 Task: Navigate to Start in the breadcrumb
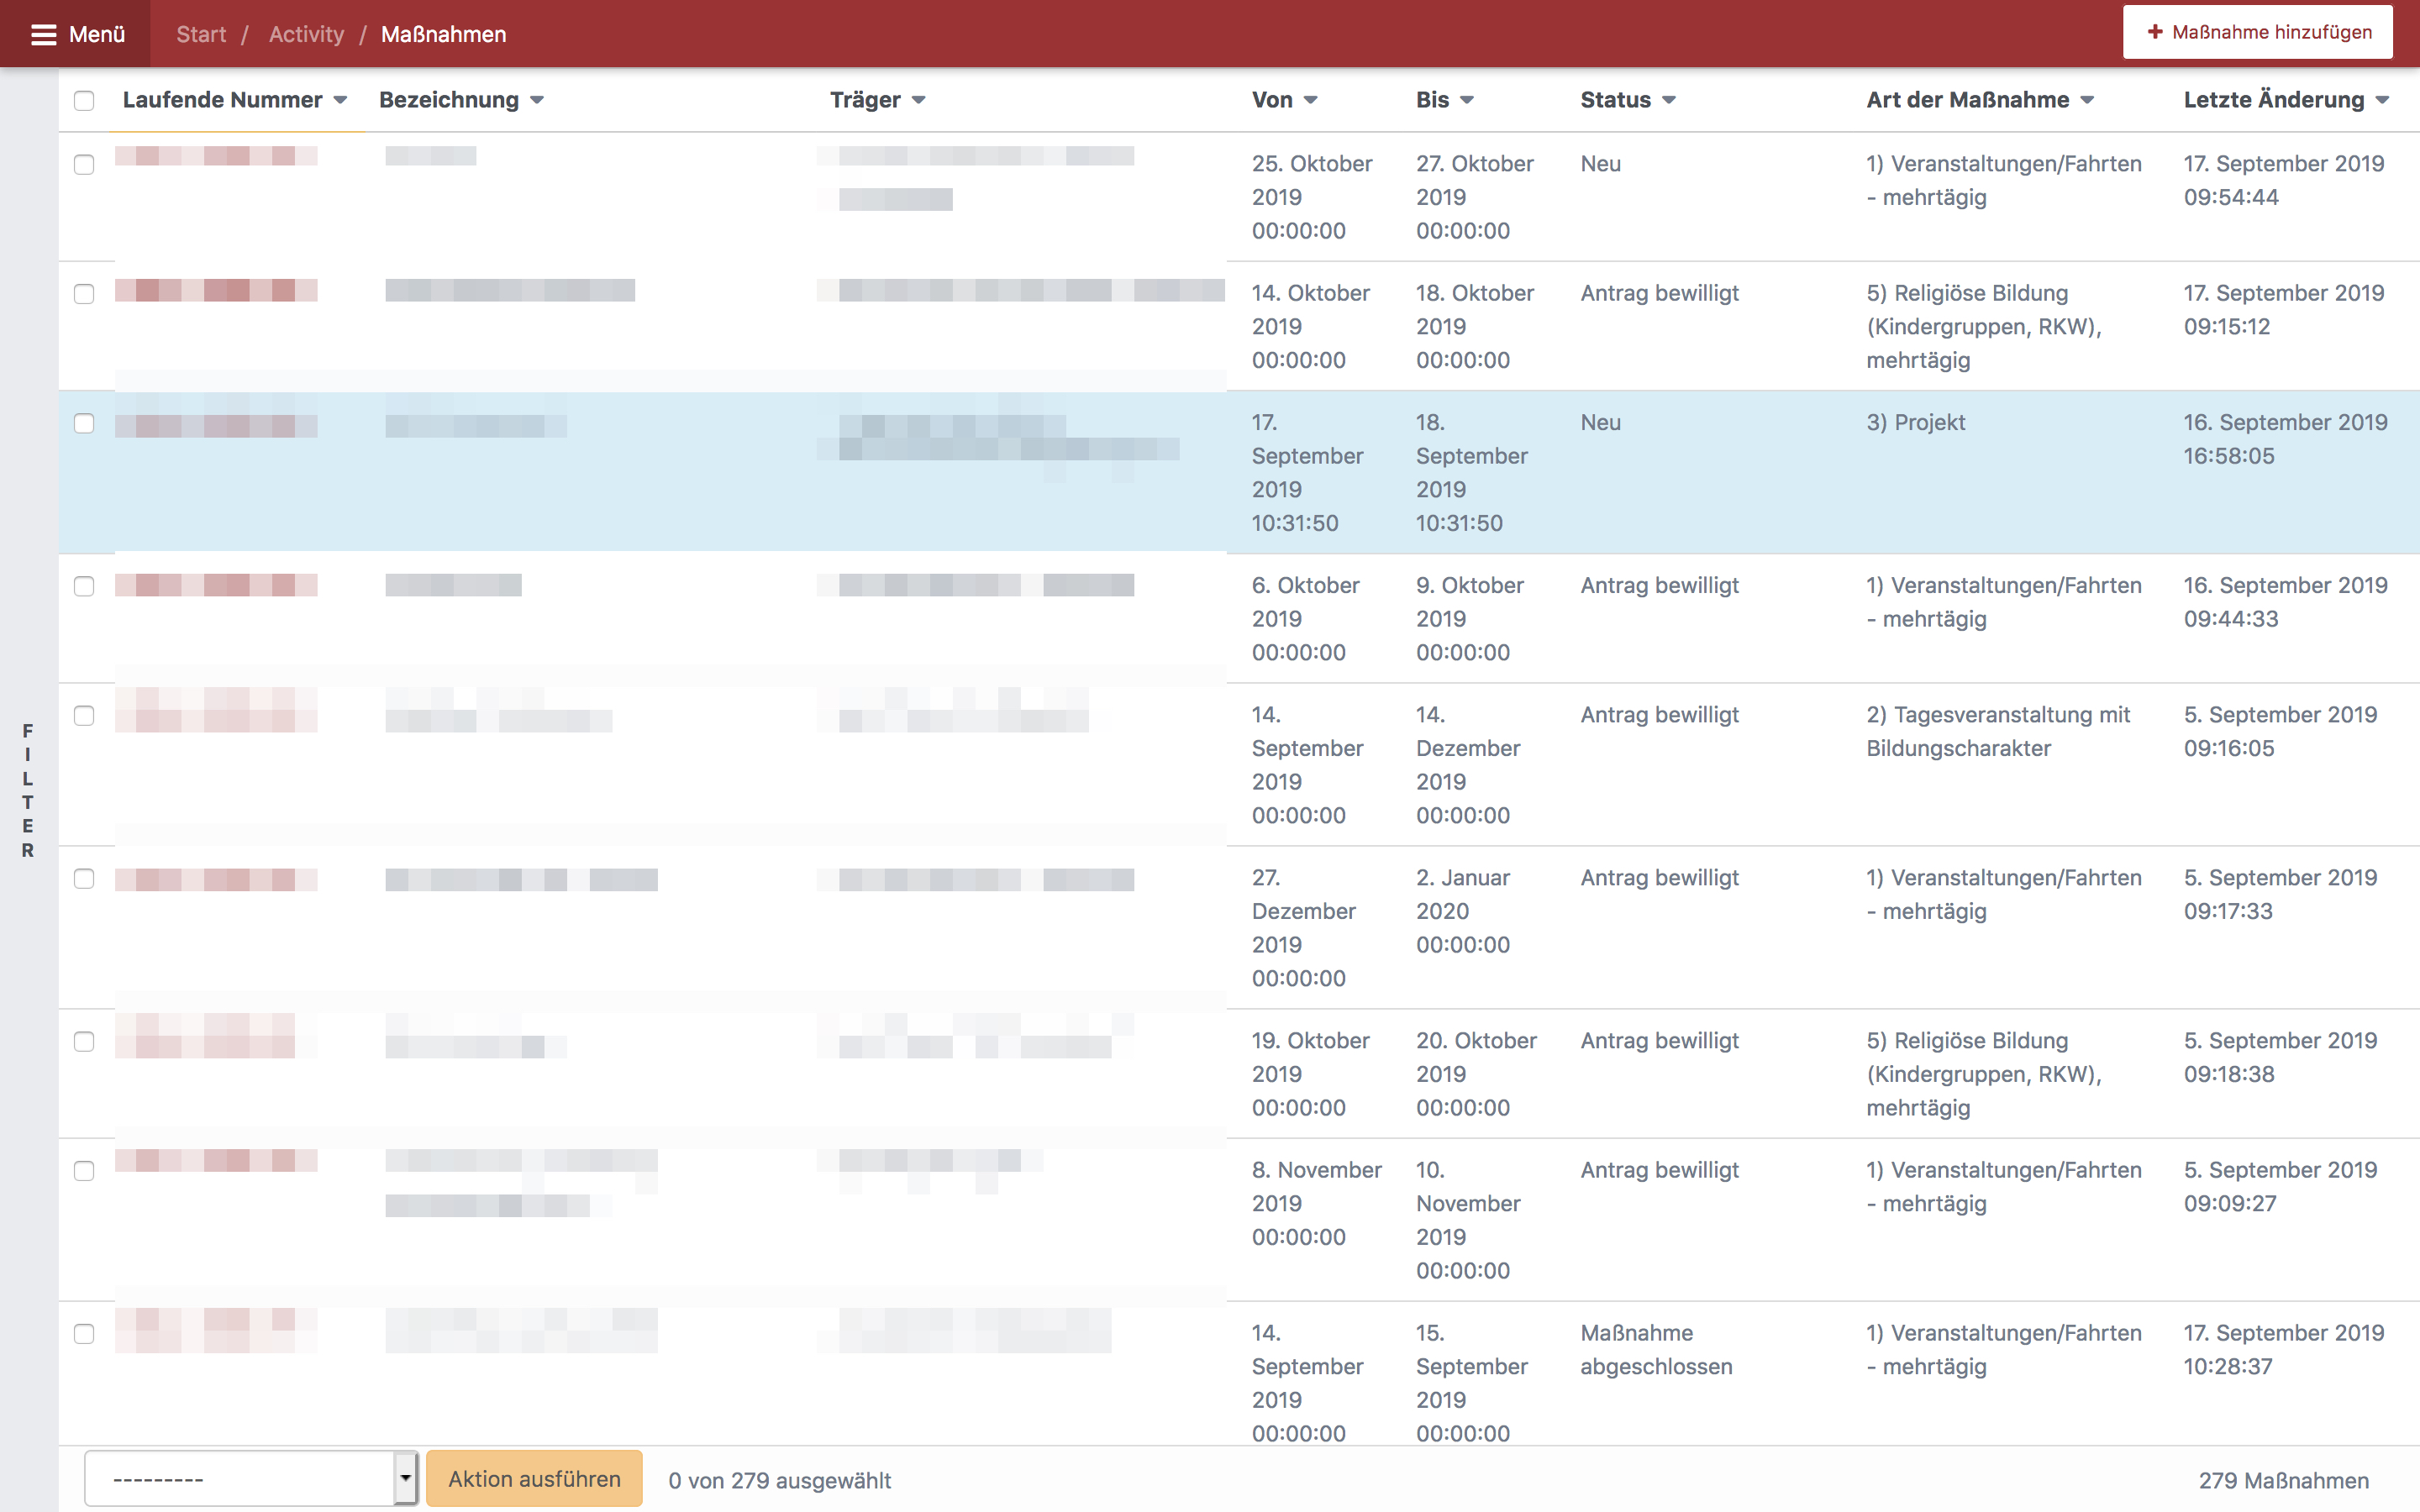click(201, 33)
